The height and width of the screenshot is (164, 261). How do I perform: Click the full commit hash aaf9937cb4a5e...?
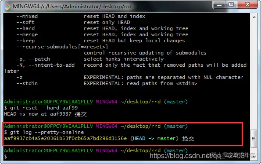(65, 138)
